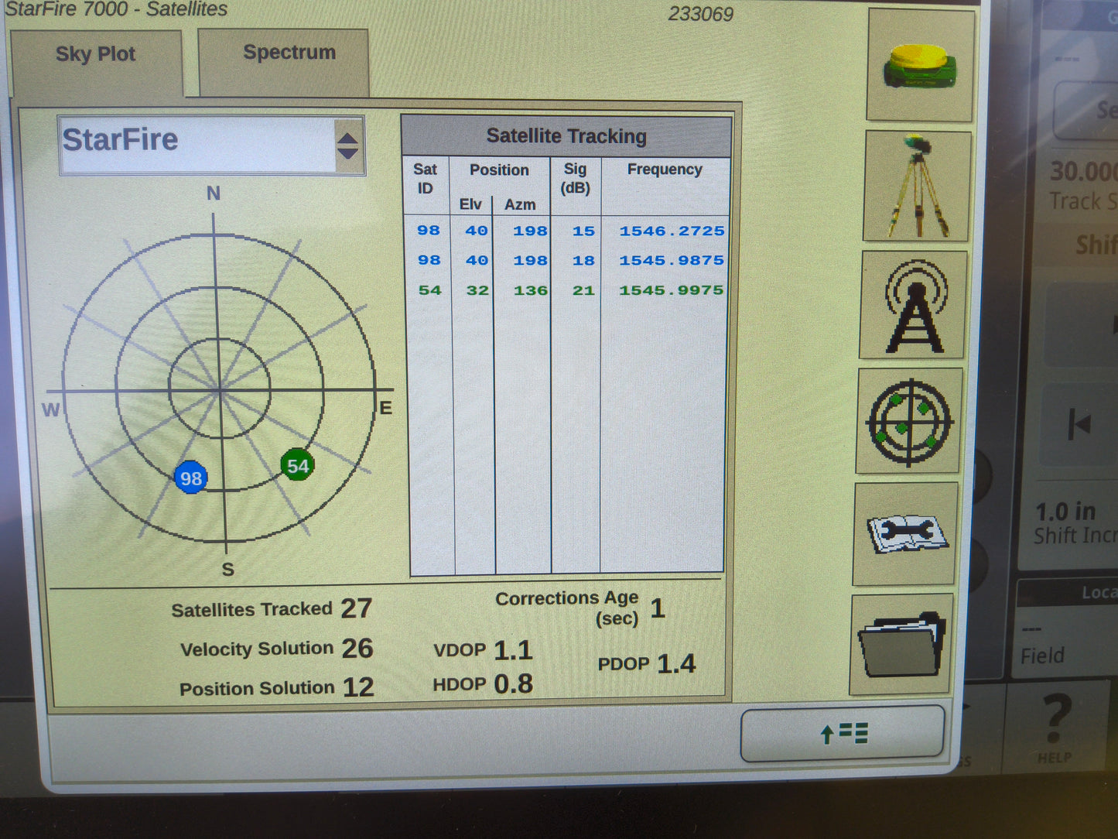The width and height of the screenshot is (1118, 839).
Task: Click the Satellites Tracked value 27
Action: click(x=357, y=608)
